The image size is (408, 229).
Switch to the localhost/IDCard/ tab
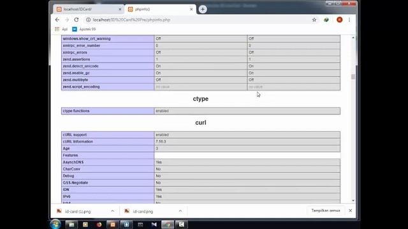pyautogui.click(x=89, y=9)
